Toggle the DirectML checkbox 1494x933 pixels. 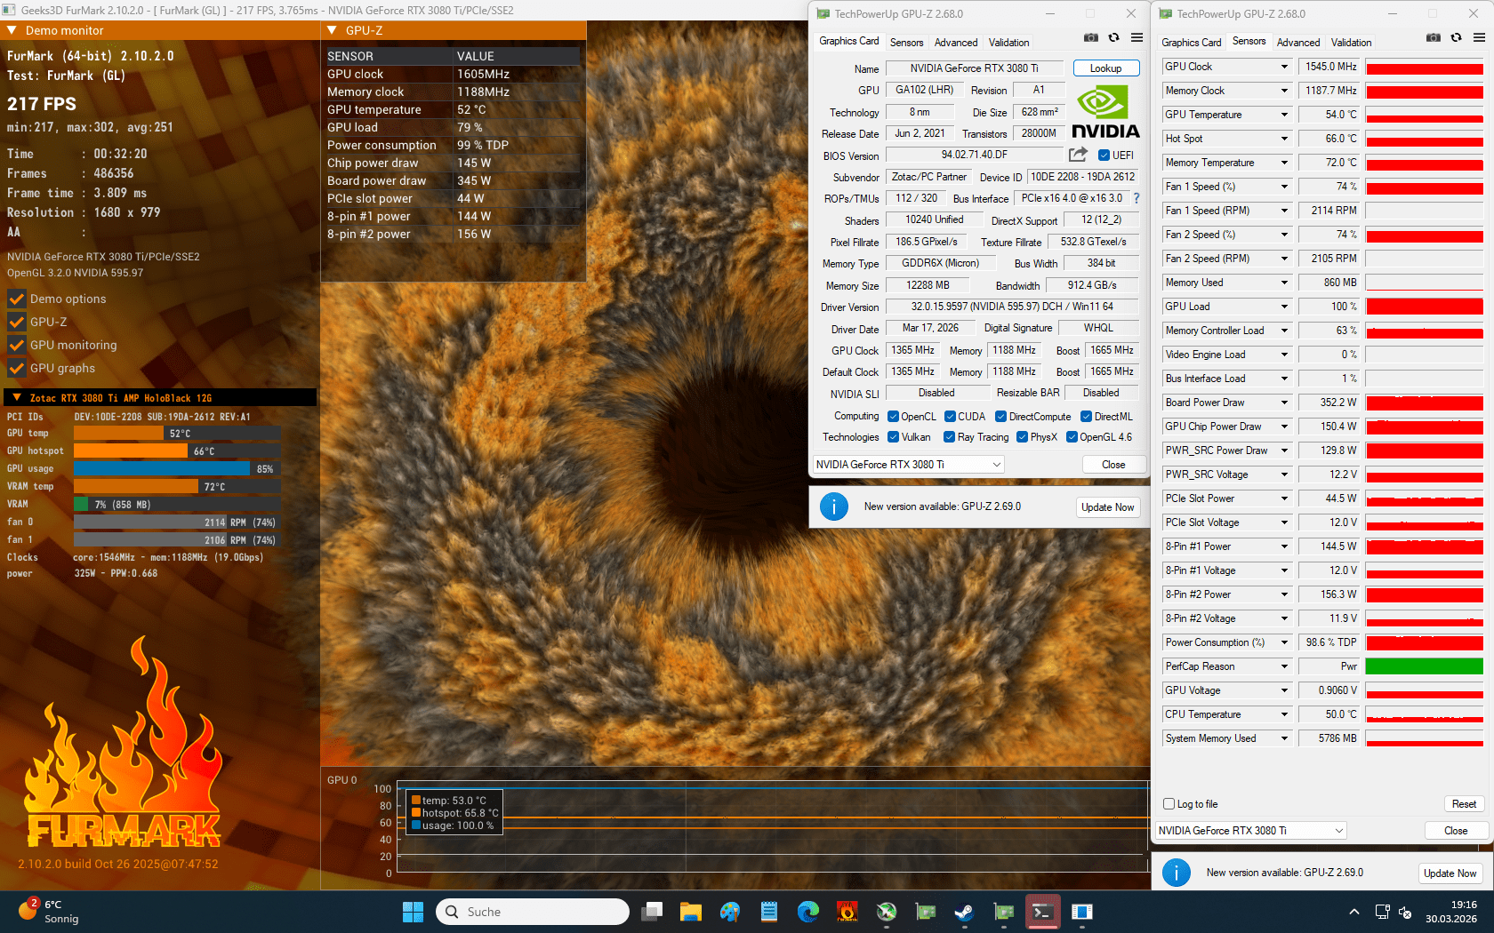1086,417
